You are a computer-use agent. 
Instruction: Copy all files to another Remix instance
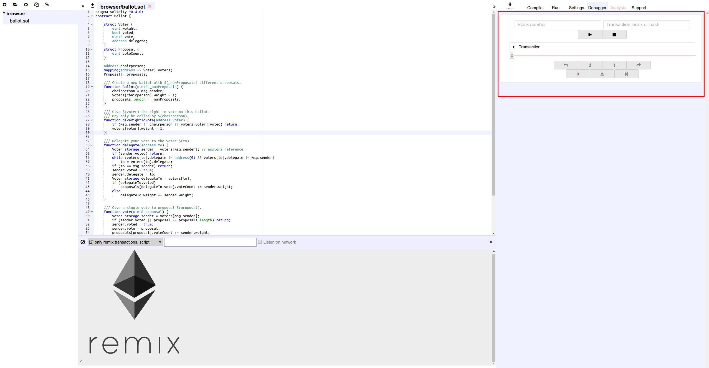click(x=36, y=4)
